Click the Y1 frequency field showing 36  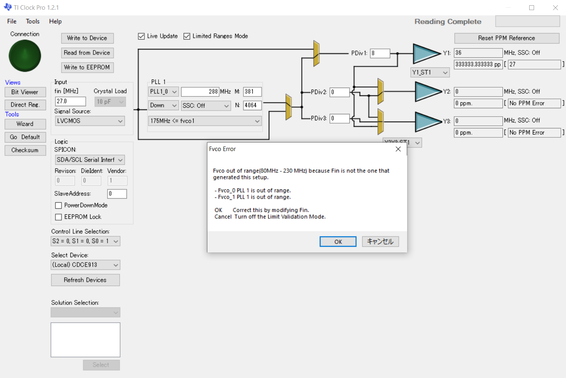(x=478, y=53)
